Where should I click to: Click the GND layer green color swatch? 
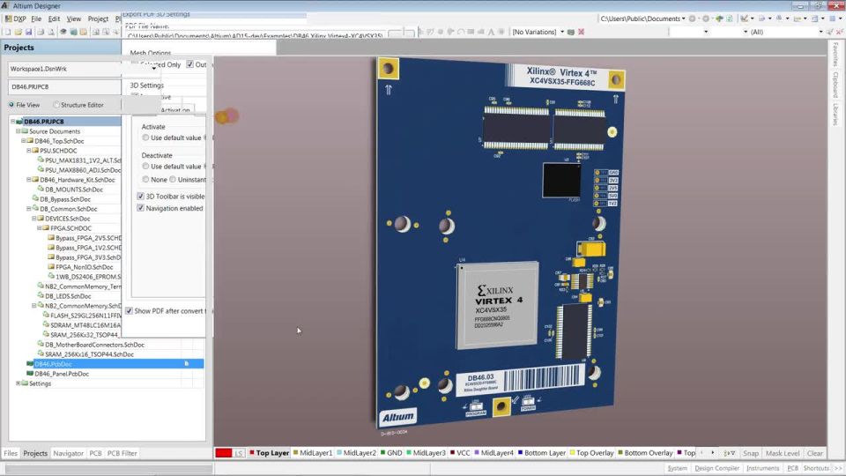tap(383, 452)
